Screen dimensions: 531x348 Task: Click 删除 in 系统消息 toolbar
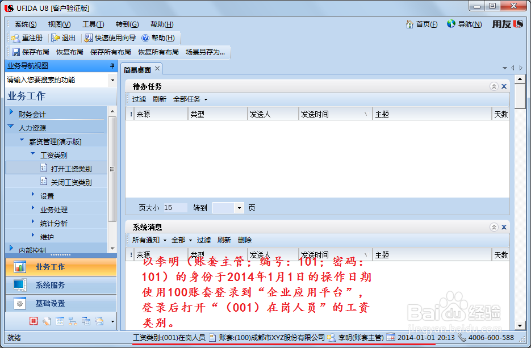point(245,240)
